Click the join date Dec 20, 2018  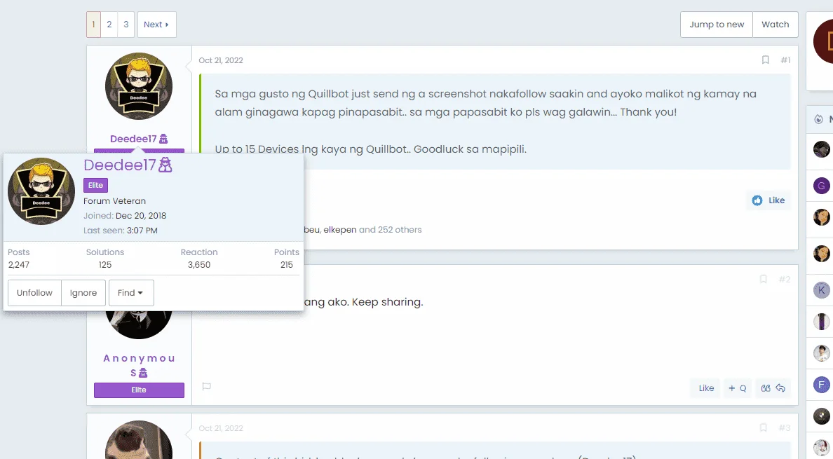141,216
